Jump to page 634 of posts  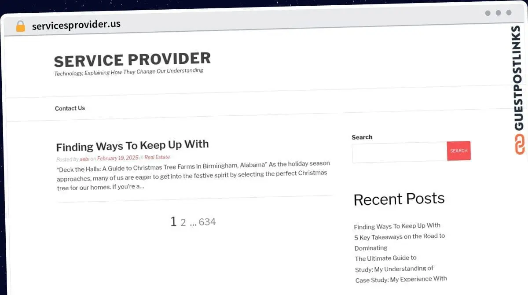207,221
